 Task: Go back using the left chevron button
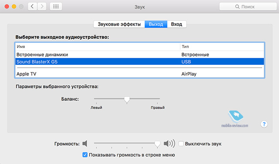click(32, 7)
